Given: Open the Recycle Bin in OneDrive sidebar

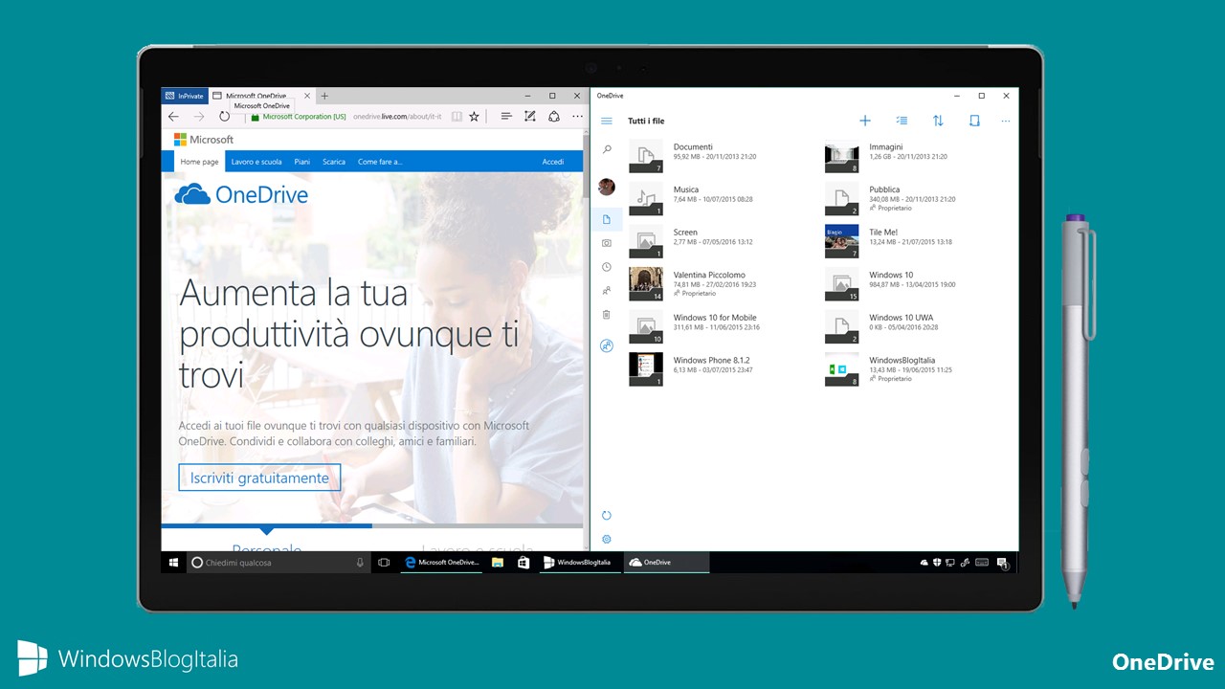Looking at the screenshot, I should (x=606, y=314).
